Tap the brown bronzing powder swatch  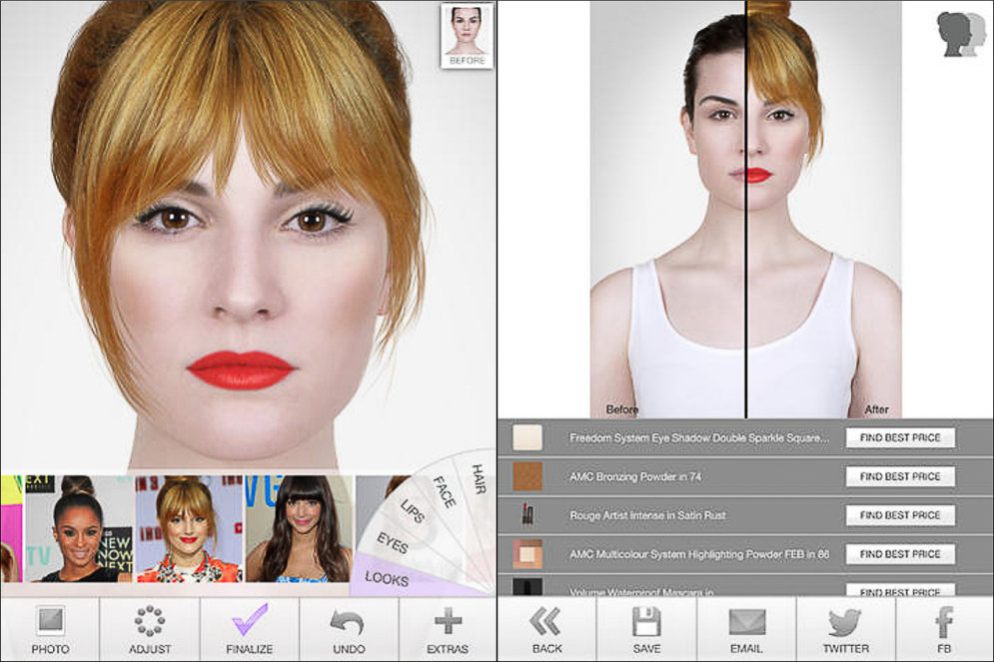coord(527,476)
